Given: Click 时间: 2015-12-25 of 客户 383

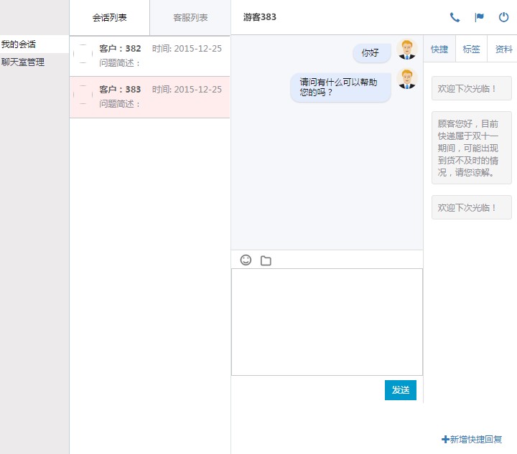Looking at the screenshot, I should pyautogui.click(x=187, y=89).
